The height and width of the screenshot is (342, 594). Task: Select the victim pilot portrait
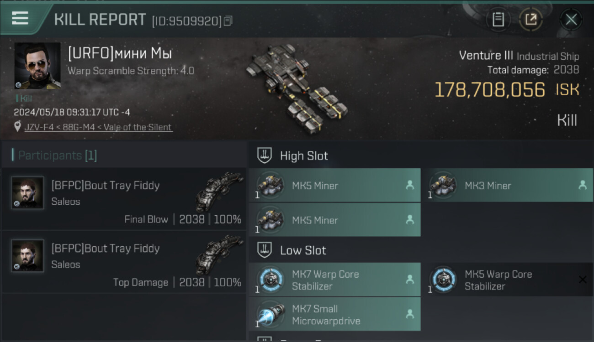(37, 66)
